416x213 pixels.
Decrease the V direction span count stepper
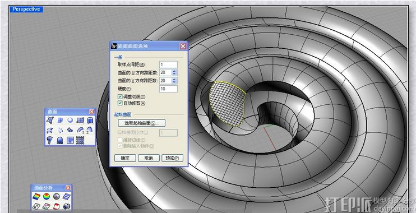pos(174,82)
